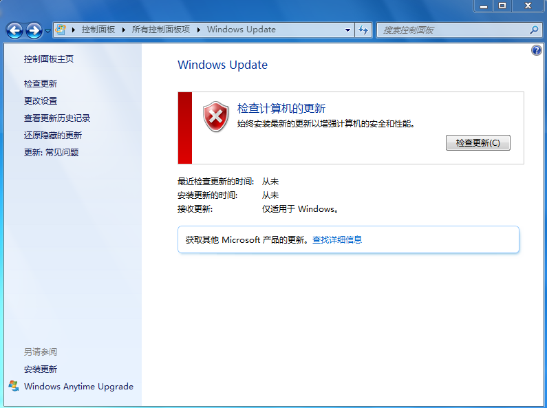Close the Windows Update window
Screen dimensions: 547x408
[528, 6]
